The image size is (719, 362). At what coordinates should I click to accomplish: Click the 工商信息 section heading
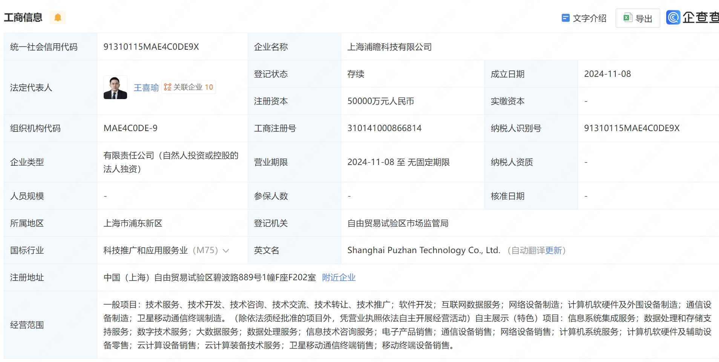click(23, 17)
